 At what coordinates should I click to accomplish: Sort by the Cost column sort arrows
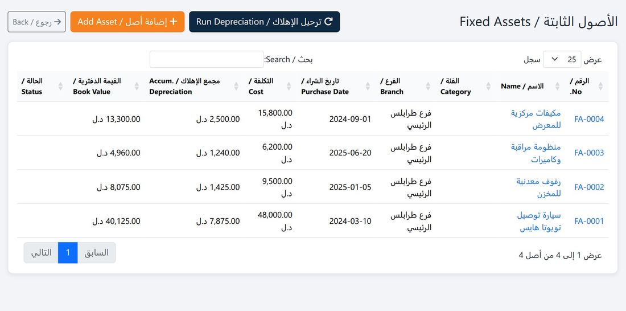click(289, 87)
